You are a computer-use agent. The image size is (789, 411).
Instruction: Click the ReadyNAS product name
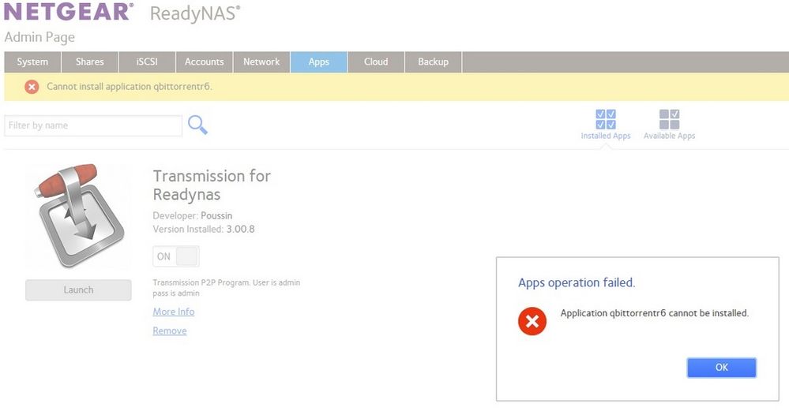click(x=195, y=13)
